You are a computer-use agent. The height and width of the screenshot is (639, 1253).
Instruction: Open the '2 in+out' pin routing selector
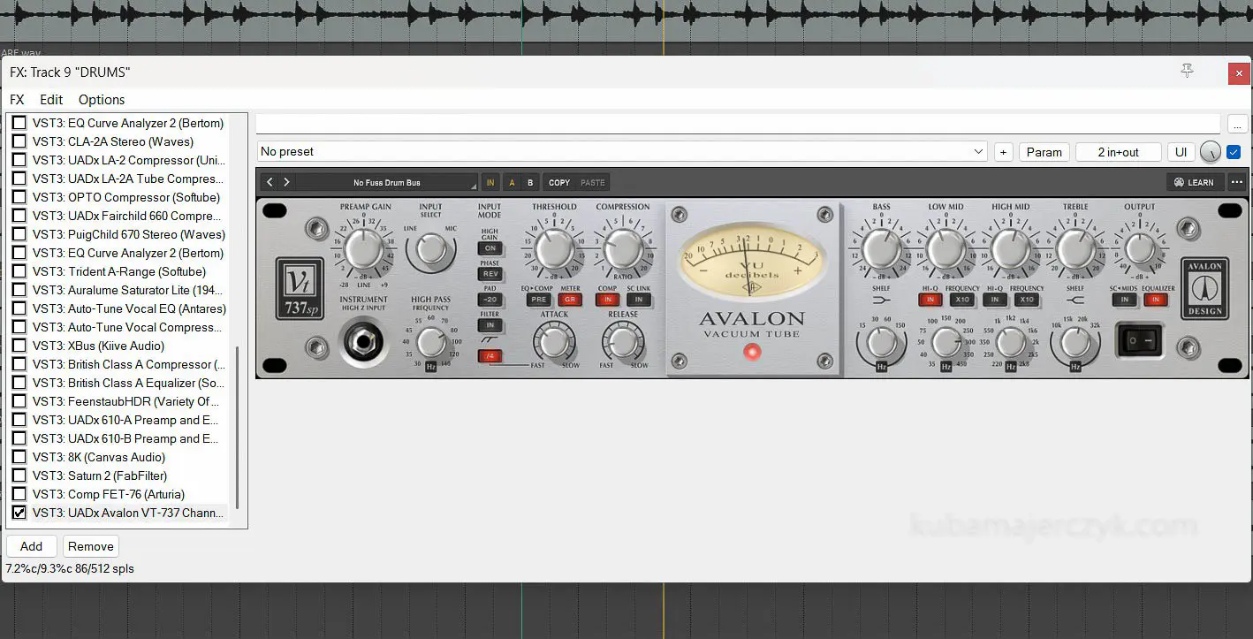(x=1117, y=152)
